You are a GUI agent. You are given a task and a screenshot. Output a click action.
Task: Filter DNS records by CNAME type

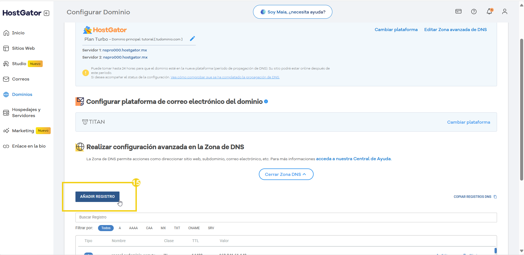194,228
